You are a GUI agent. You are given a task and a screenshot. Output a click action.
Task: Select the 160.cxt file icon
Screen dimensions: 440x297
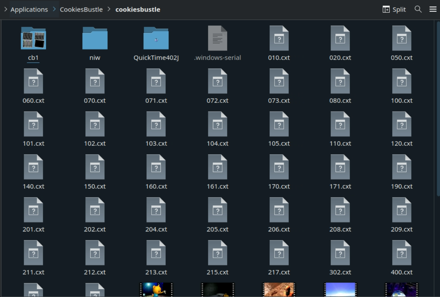pyautogui.click(x=156, y=167)
